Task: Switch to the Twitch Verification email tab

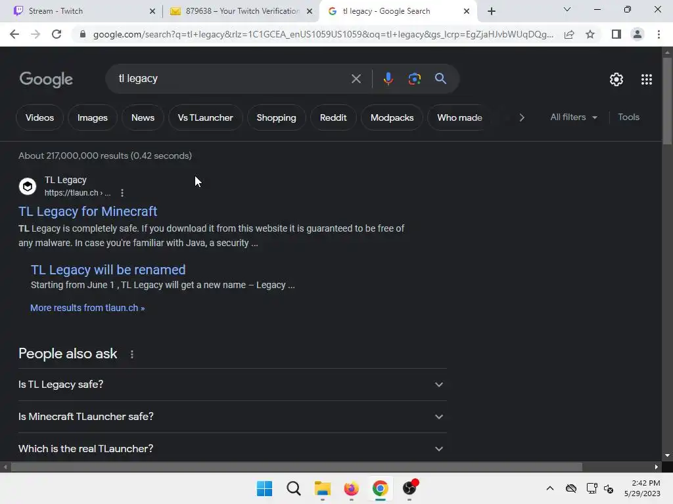Action: pos(243,11)
